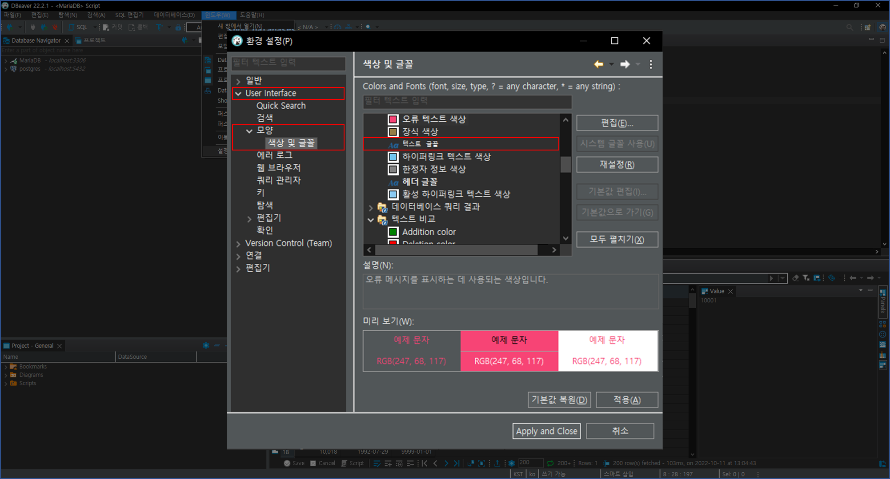Switch to the projects tab (프로젝트)
The image size is (890, 479).
click(91, 40)
